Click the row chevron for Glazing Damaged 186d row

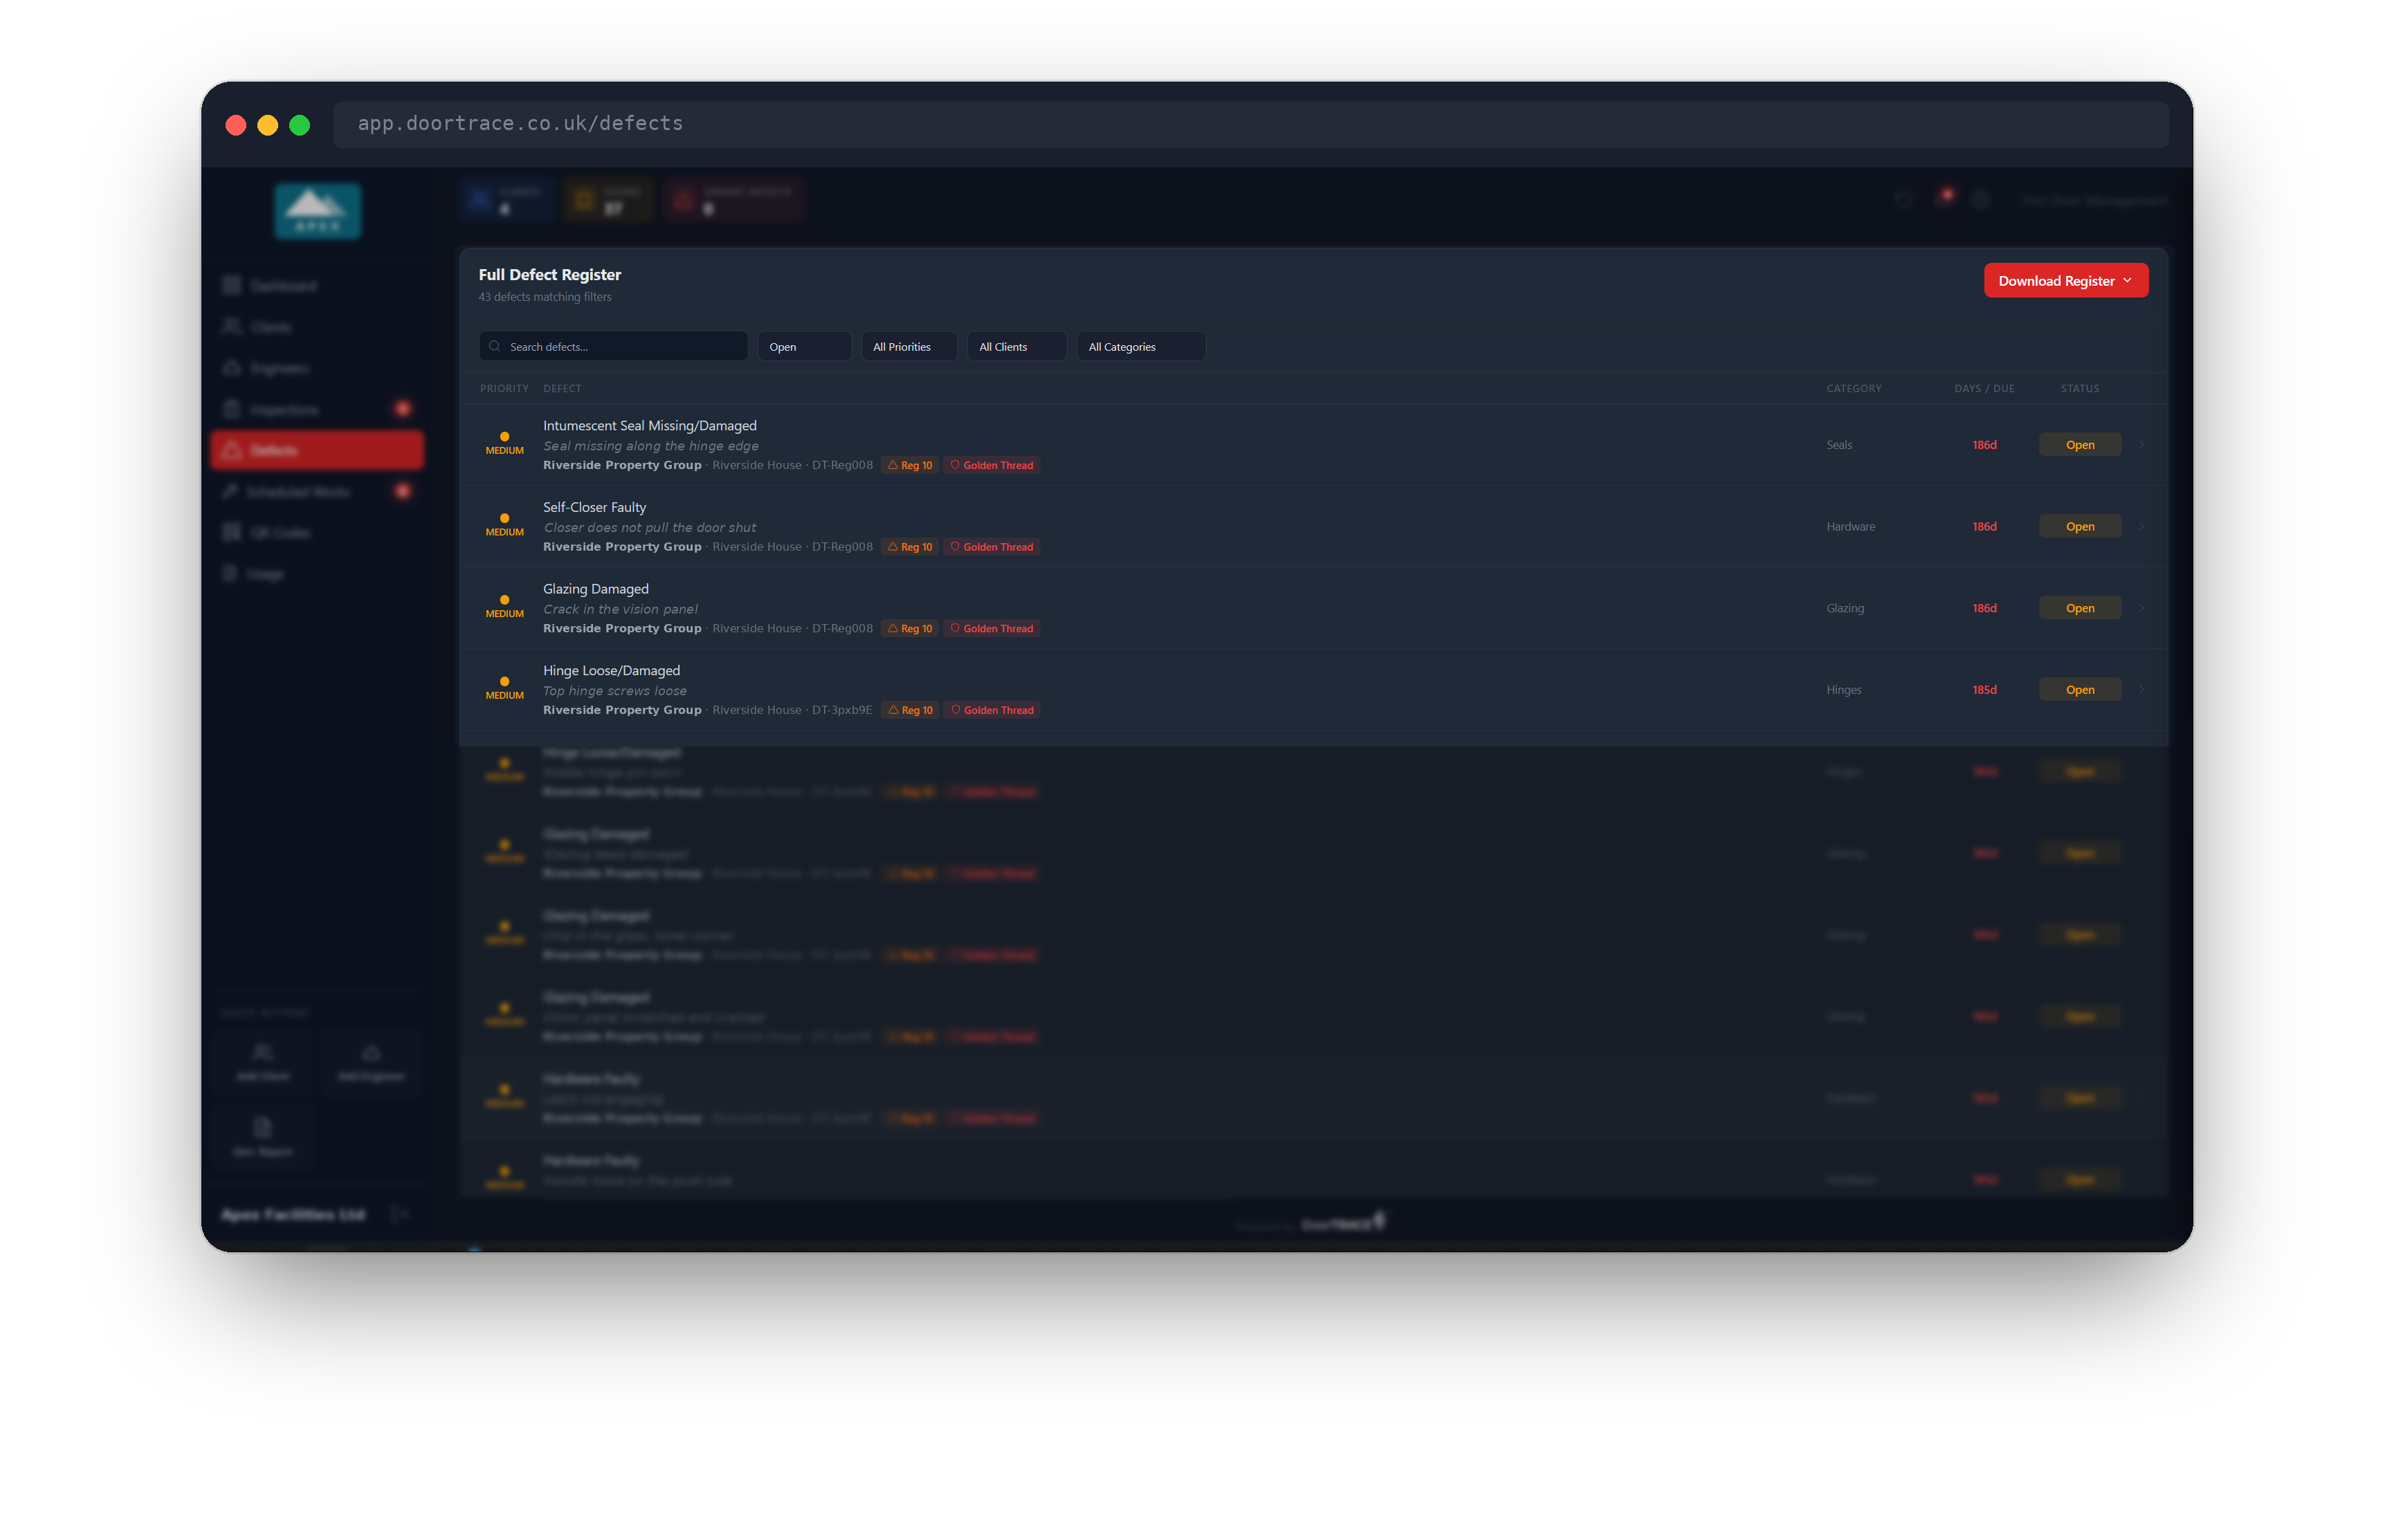(2142, 608)
